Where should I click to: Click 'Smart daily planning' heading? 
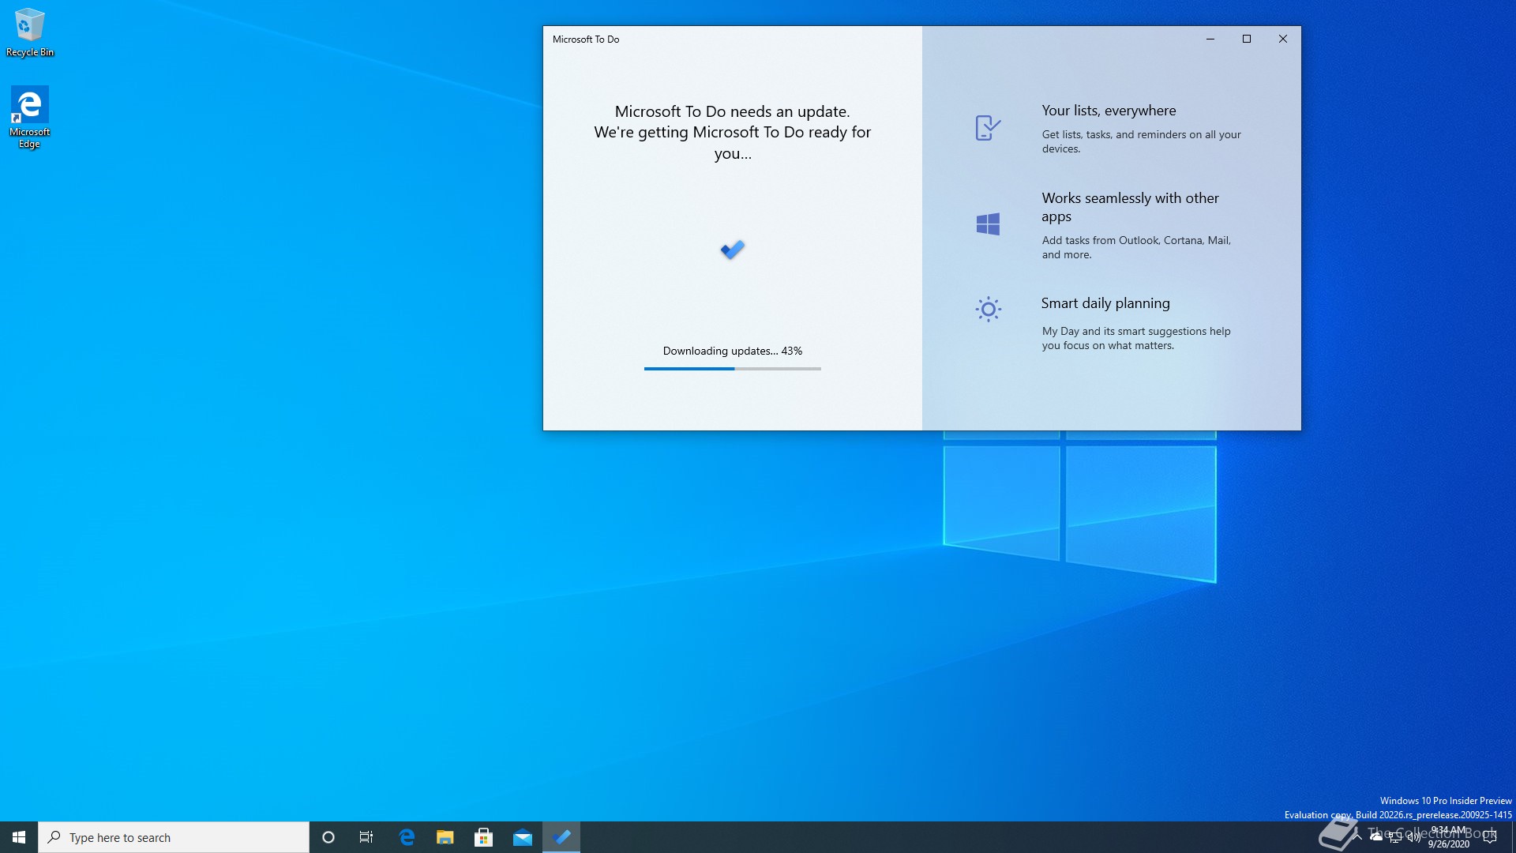tap(1105, 303)
